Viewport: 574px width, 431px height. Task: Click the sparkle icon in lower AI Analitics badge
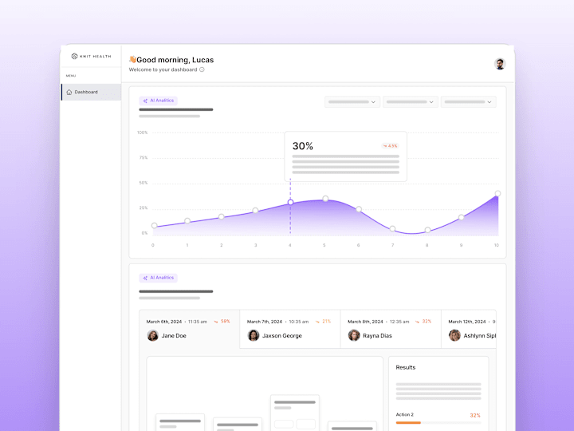(x=145, y=279)
